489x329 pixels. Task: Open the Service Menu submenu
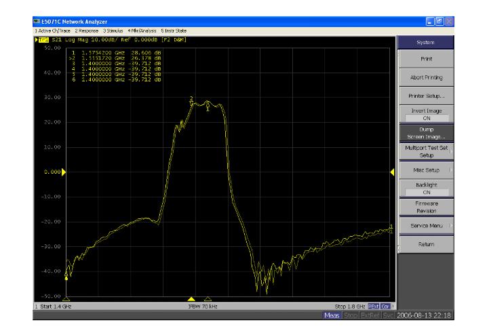(428, 225)
